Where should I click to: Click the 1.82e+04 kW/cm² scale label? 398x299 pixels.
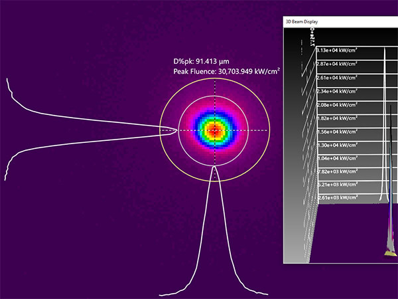pos(337,118)
